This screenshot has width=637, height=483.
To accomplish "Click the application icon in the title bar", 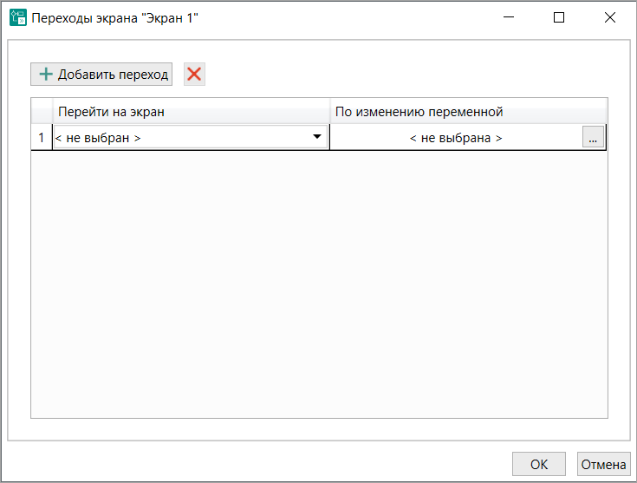I will (17, 17).
